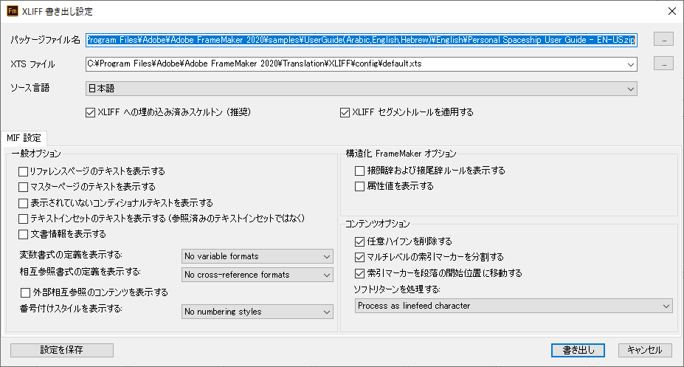Browse for XTS file with ellipsis button

[663, 64]
